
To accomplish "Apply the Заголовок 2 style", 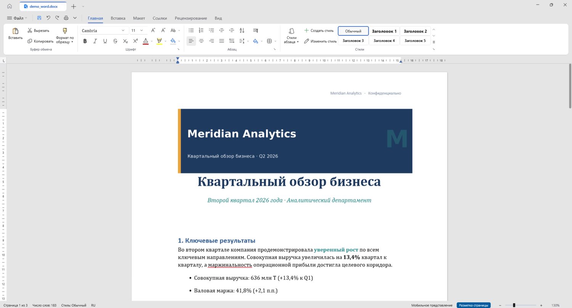I will [415, 31].
